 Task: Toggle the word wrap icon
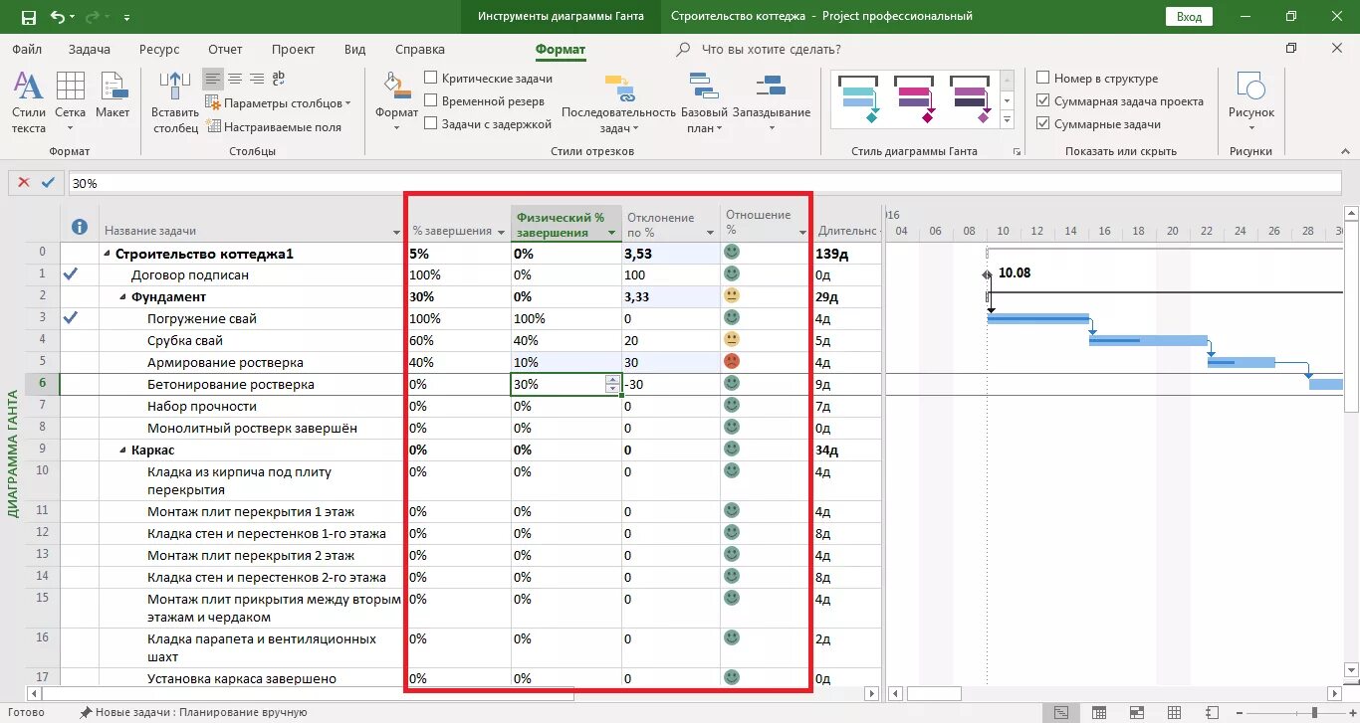(x=279, y=79)
